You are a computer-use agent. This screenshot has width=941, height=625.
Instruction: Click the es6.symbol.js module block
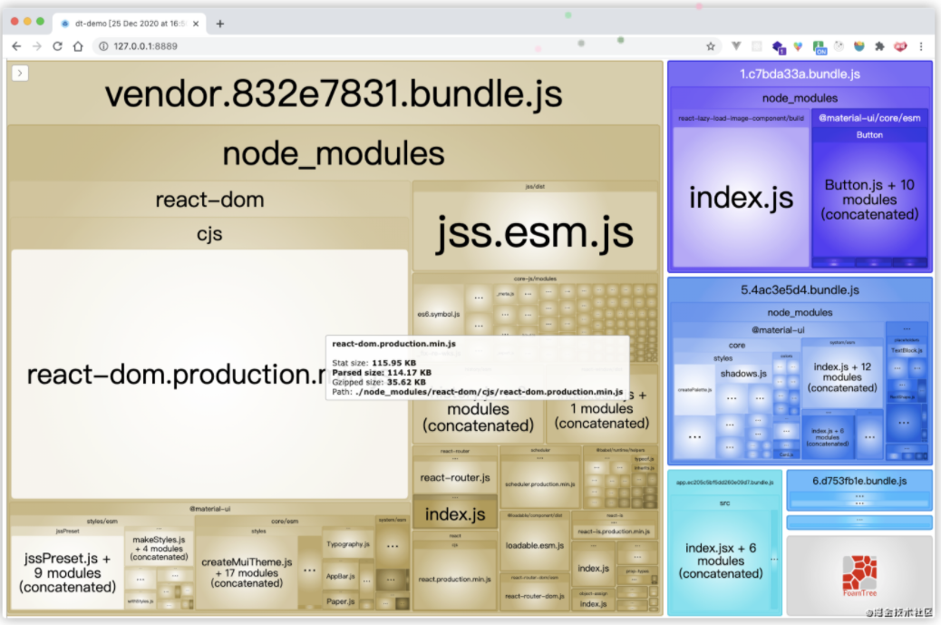(439, 314)
